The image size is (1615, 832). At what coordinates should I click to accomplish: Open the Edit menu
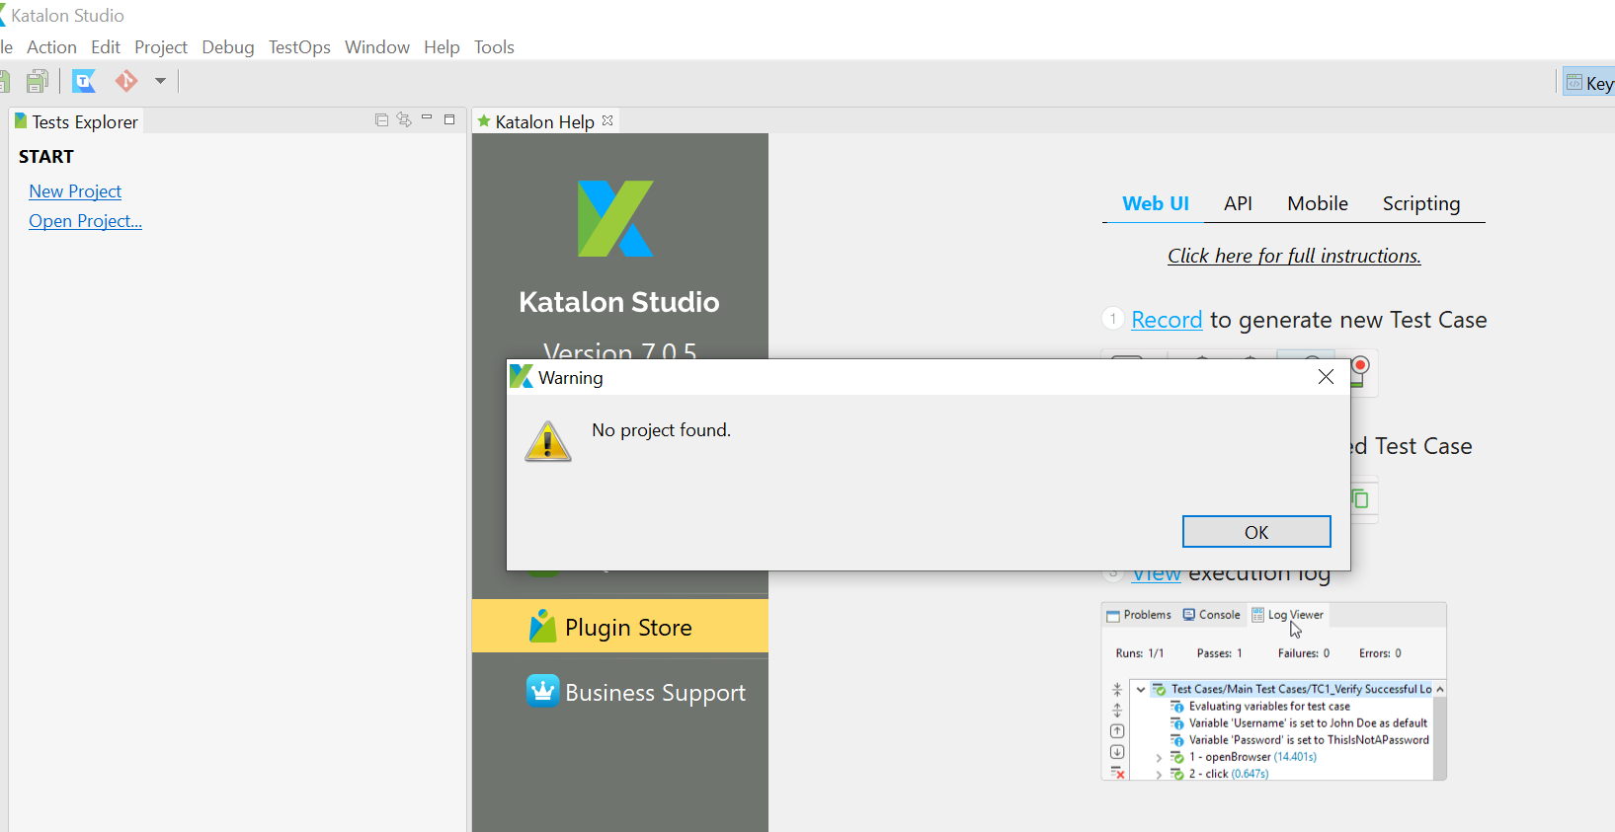point(106,47)
